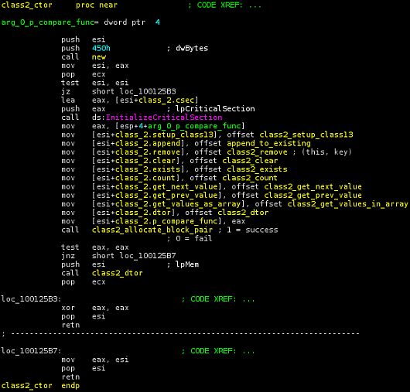Click class2_dtor in the call instruction
Screen dimensions: 410x392
point(117,273)
